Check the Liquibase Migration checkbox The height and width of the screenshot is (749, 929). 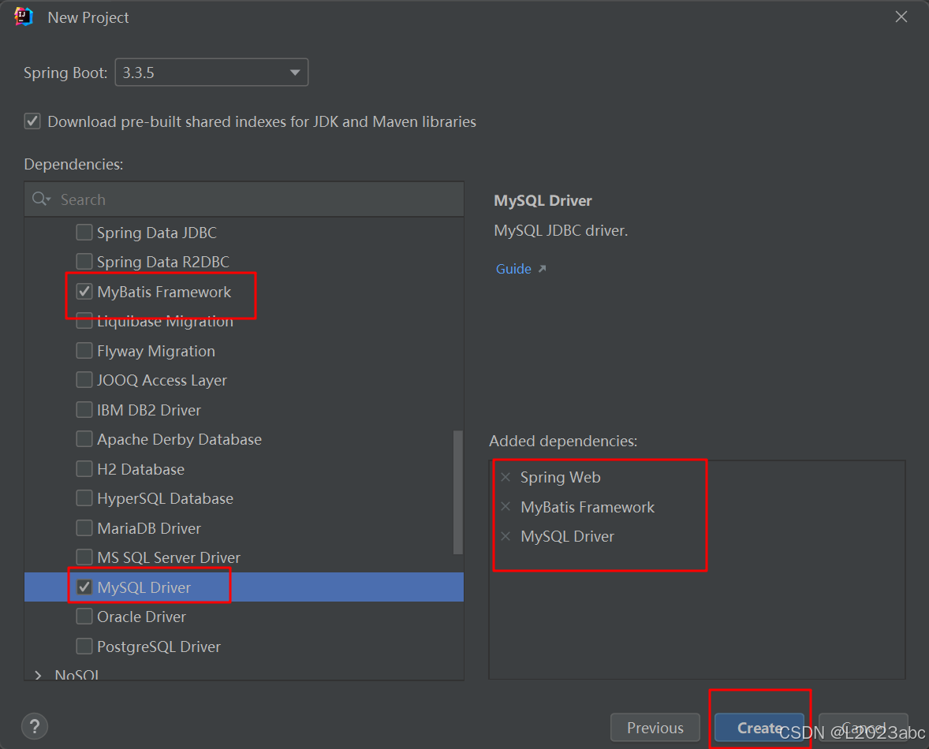coord(84,322)
